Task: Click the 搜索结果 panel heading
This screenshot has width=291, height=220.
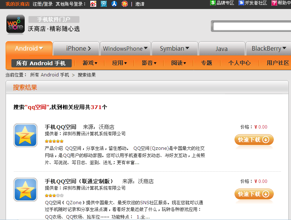Action: [x=25, y=87]
